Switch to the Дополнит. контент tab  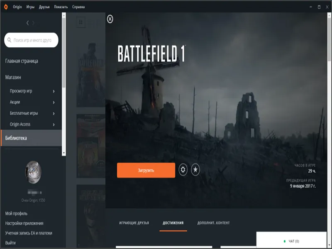click(x=213, y=223)
